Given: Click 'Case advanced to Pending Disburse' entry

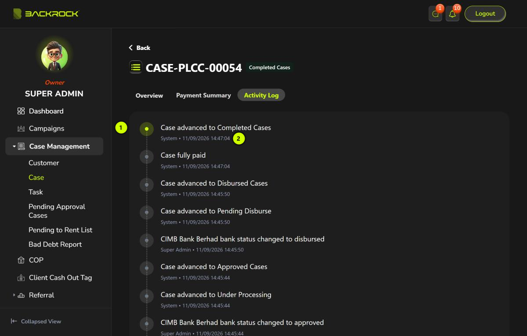Looking at the screenshot, I should [x=216, y=211].
